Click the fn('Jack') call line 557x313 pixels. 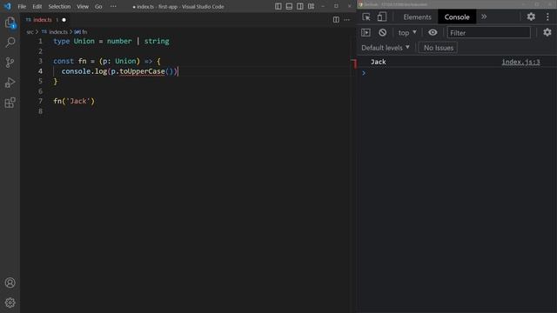74,101
